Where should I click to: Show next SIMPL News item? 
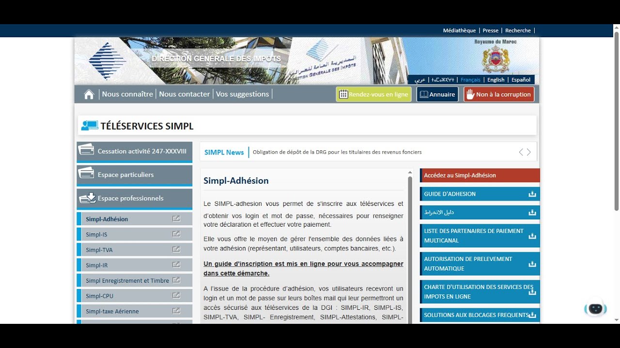tap(529, 152)
